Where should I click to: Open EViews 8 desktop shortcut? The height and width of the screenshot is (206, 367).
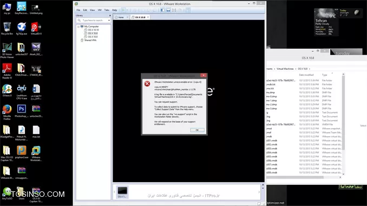(x=7, y=91)
